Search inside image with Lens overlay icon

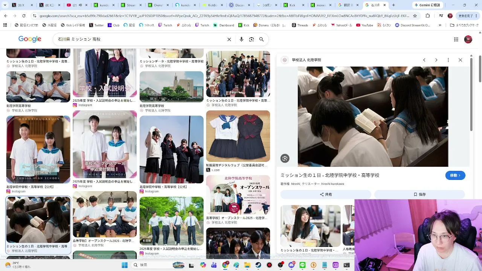coord(285,158)
